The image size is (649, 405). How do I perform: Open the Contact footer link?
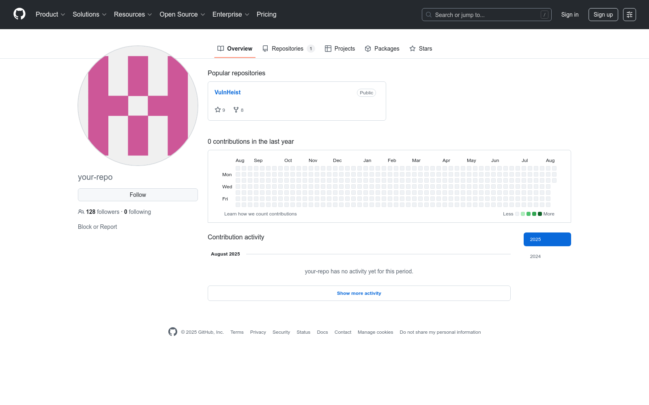point(343,332)
